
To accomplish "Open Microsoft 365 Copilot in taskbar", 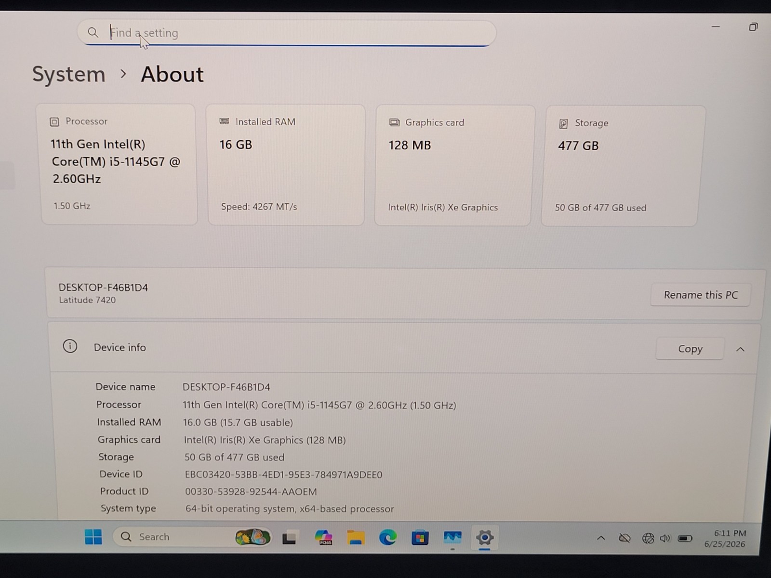I will pos(323,537).
